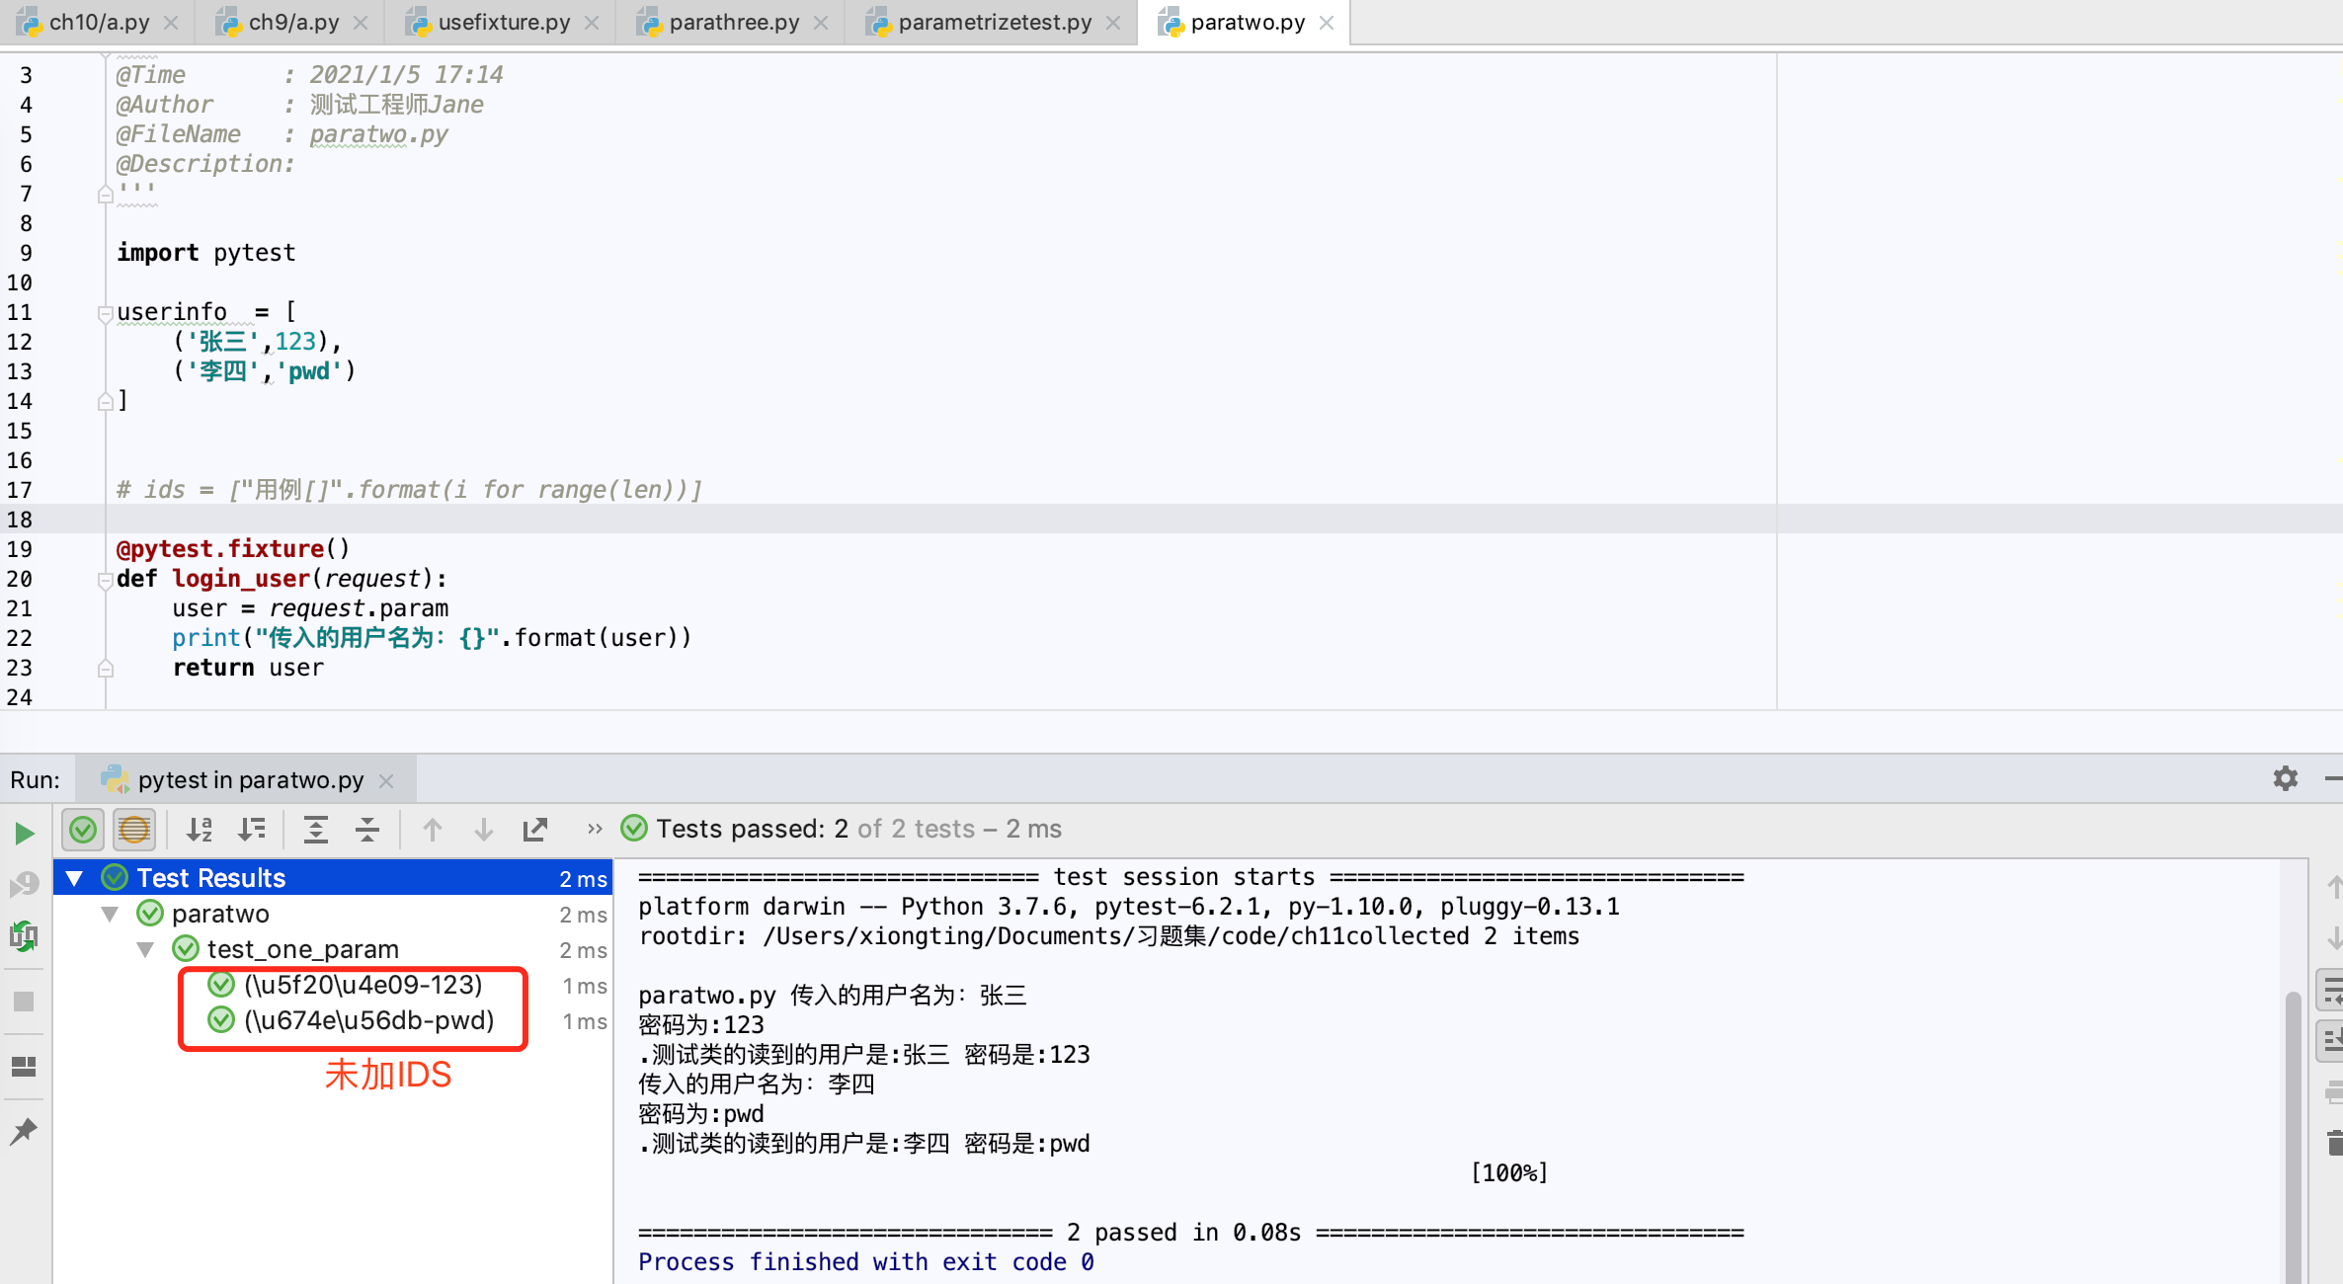Click the collapse all tests icon
This screenshot has width=2343, height=1284.
366,830
